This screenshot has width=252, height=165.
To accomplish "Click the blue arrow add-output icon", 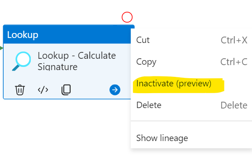I will coord(115,90).
